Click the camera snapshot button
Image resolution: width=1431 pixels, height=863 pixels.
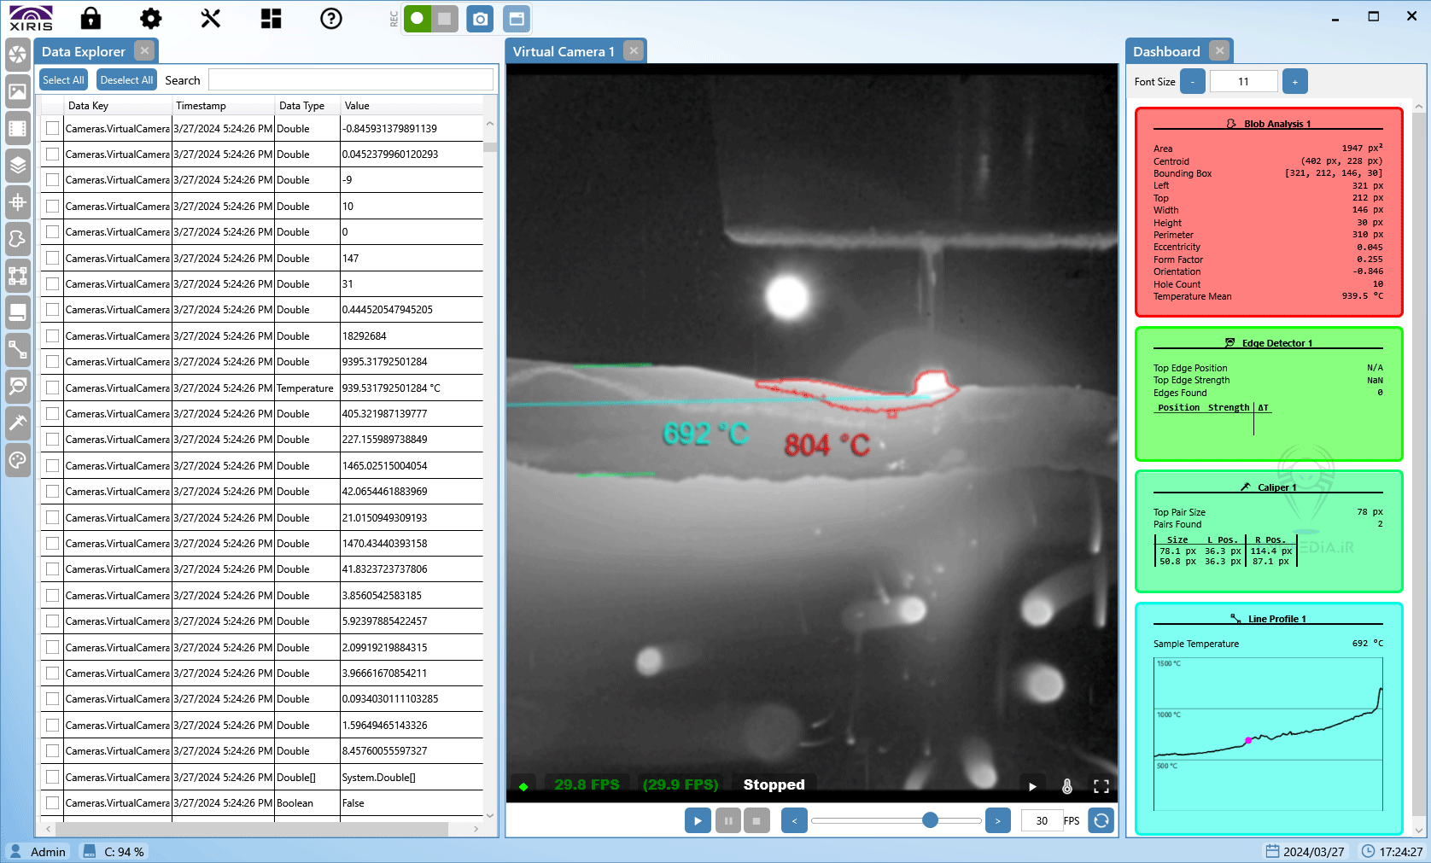point(481,19)
